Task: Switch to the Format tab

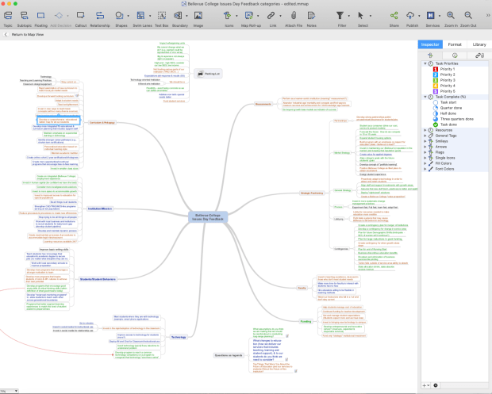Action: [x=455, y=44]
